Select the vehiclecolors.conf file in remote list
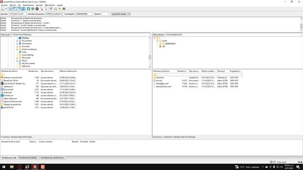This screenshot has width=303, height=170. click(163, 86)
